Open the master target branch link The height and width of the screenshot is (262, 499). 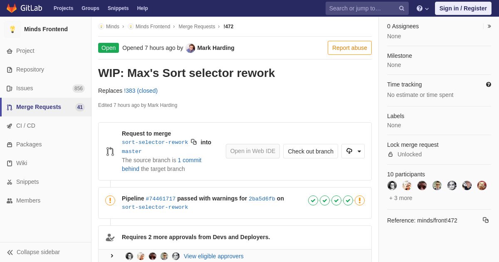coord(132,152)
